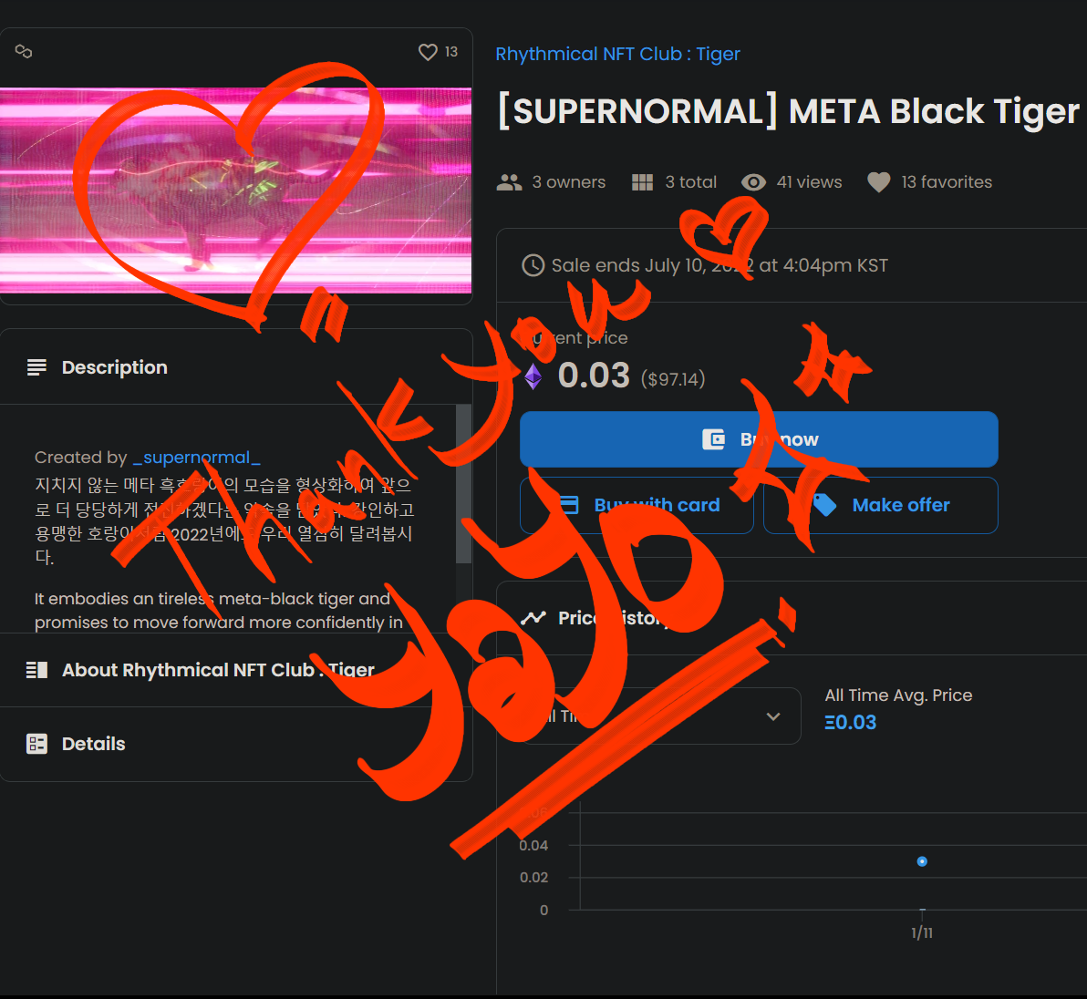Click the Make offer tag icon
This screenshot has width=1087, height=999.
click(x=824, y=505)
